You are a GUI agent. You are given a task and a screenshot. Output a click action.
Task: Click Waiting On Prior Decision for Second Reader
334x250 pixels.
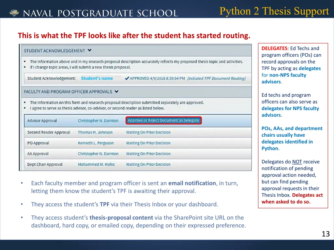pos(148,132)
